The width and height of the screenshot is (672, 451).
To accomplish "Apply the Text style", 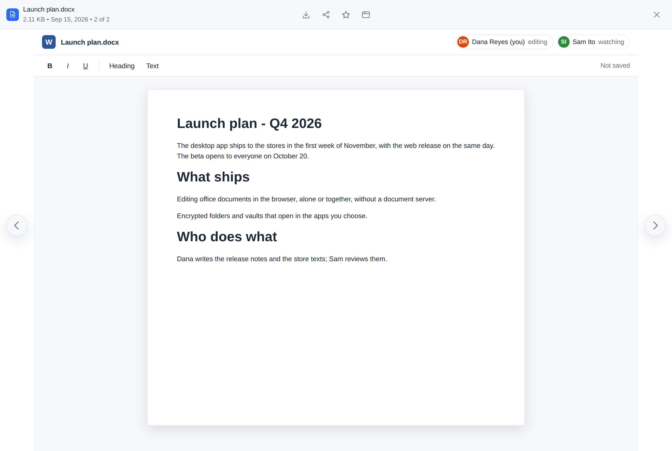I will 152,66.
